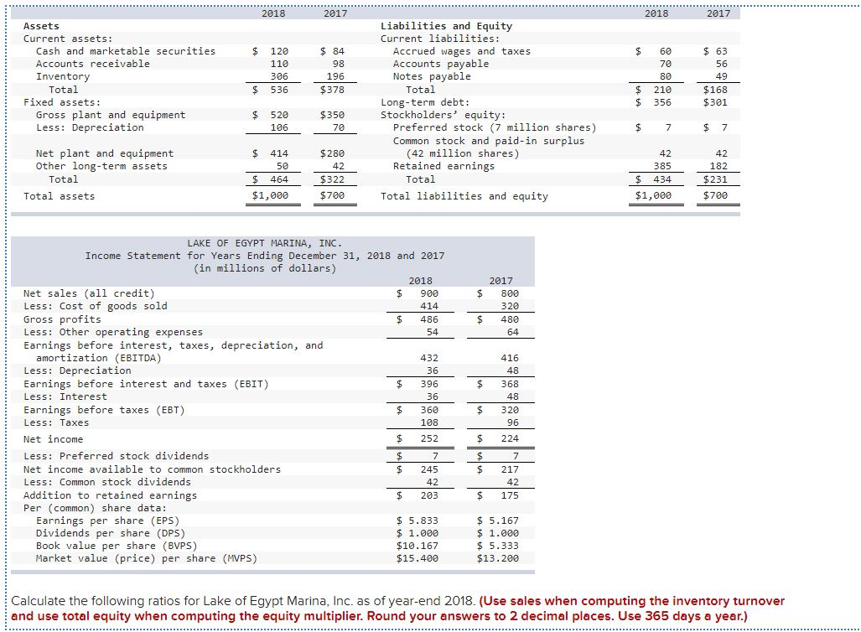Click the 'Less: Cost of goods sold' label
The height and width of the screenshot is (632, 861).
(95, 306)
